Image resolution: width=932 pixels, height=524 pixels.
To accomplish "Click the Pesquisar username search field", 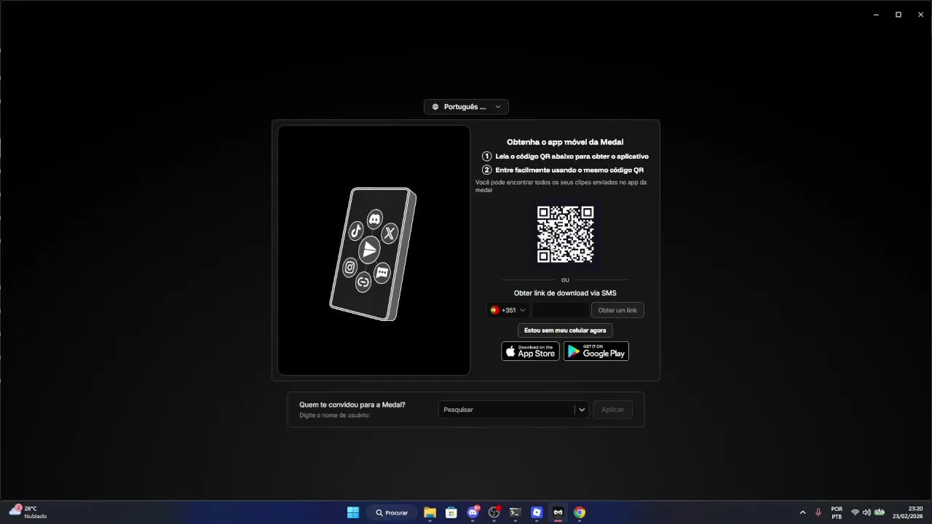I will click(x=507, y=410).
